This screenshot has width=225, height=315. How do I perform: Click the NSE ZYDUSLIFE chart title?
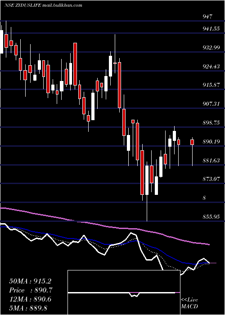(x=43, y=5)
